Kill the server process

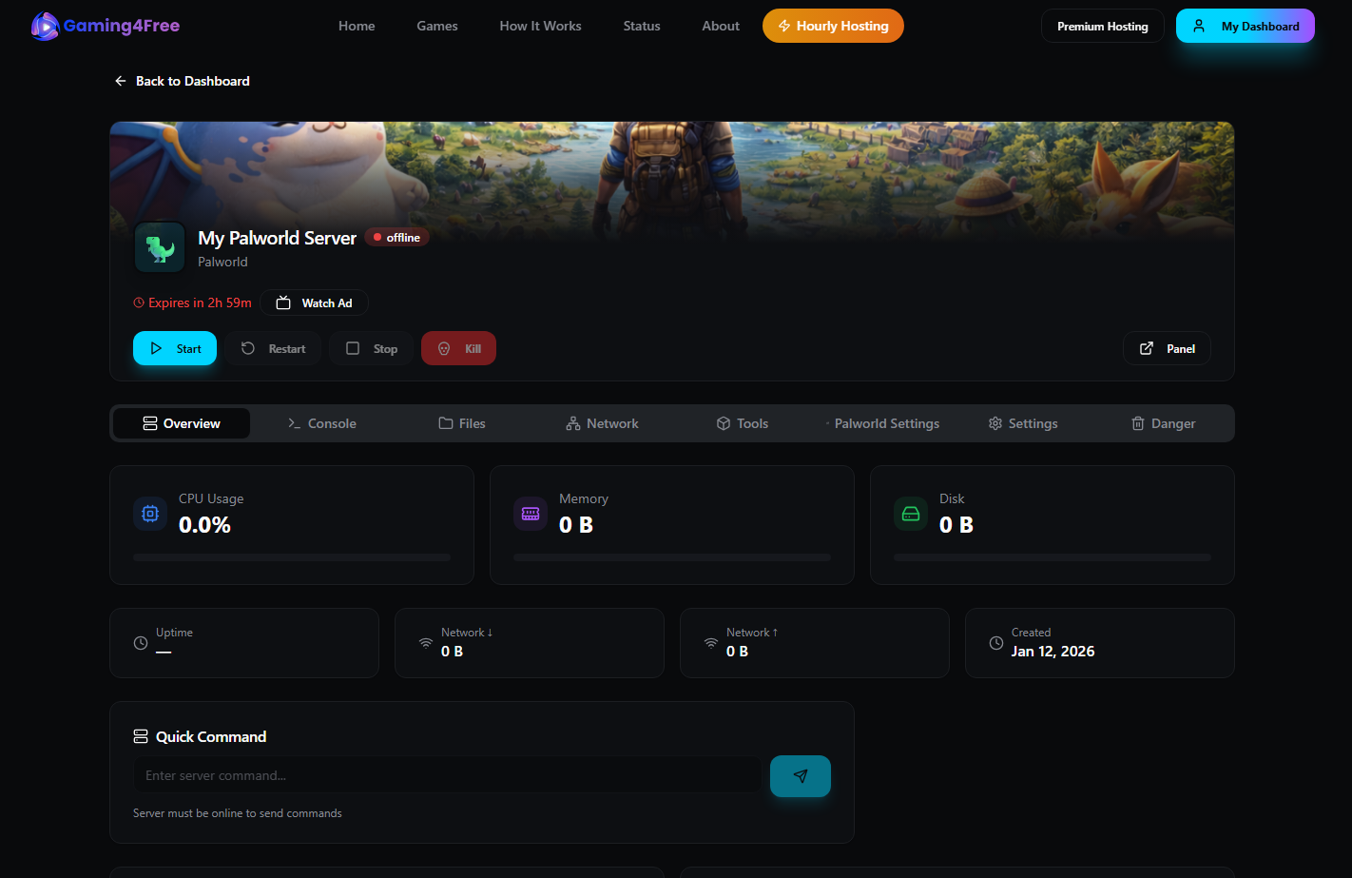(x=458, y=349)
